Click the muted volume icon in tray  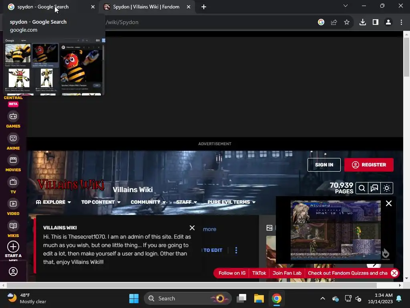pos(358,298)
